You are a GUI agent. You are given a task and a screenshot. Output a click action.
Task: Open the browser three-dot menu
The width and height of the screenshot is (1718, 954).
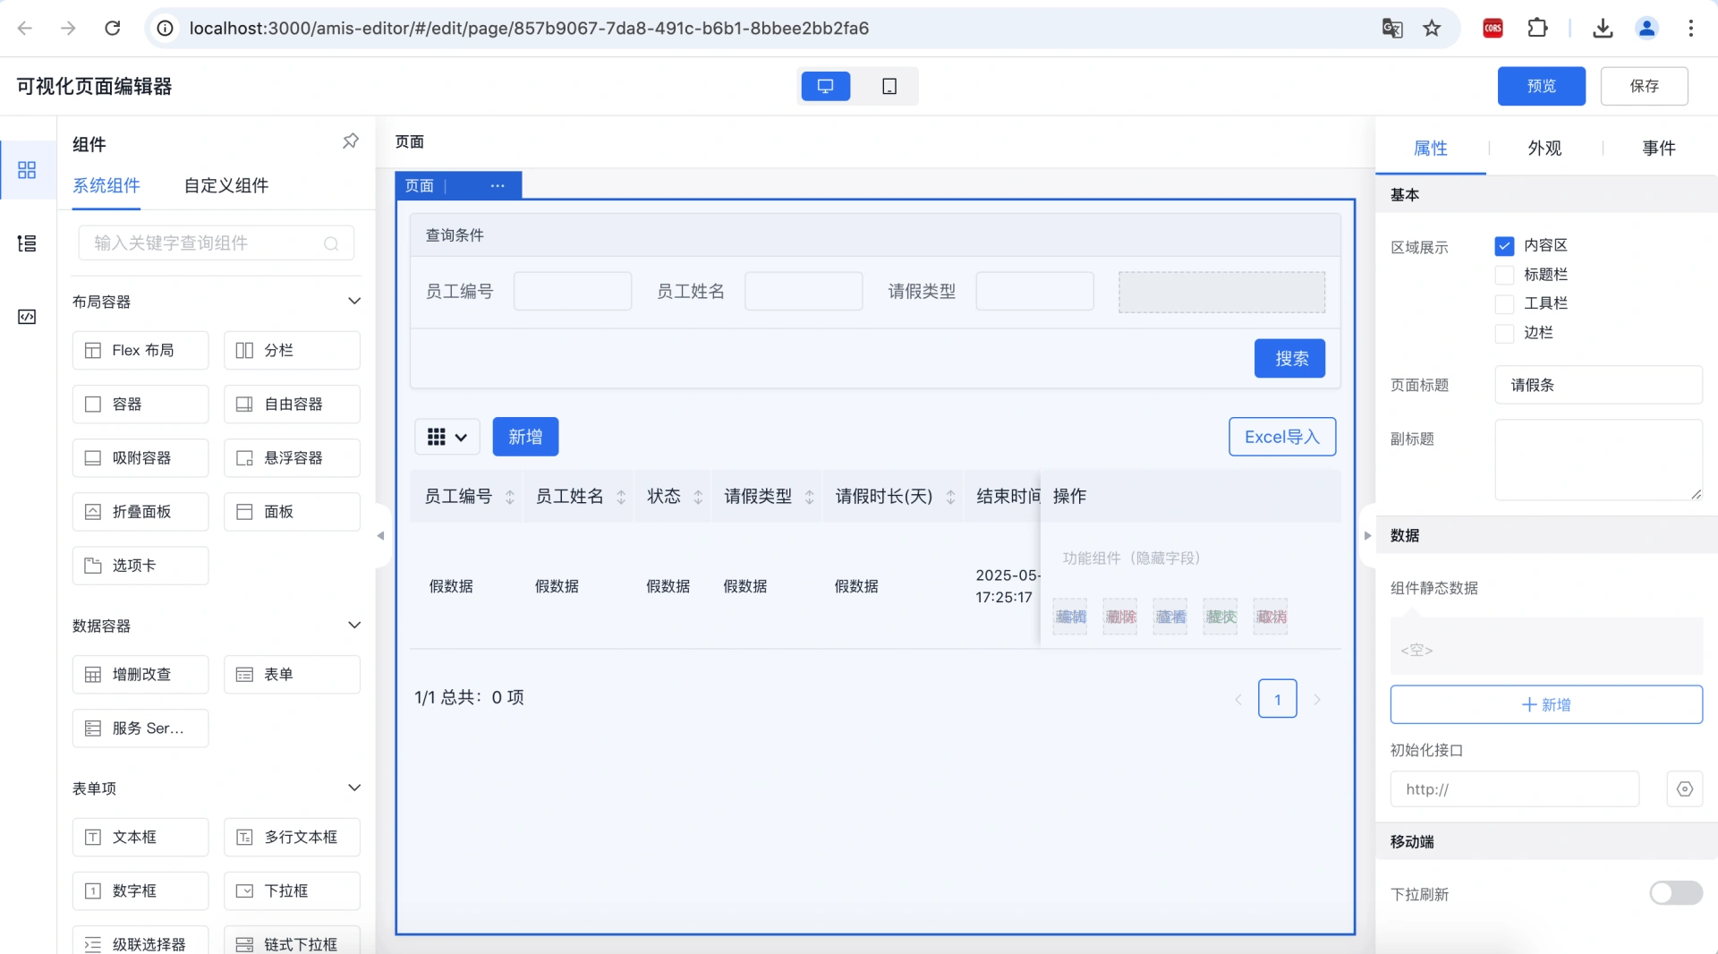click(1690, 28)
